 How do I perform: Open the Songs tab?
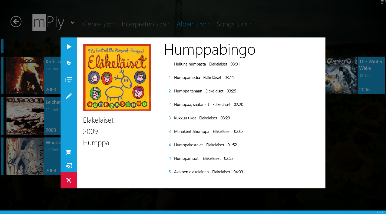pyautogui.click(x=225, y=24)
